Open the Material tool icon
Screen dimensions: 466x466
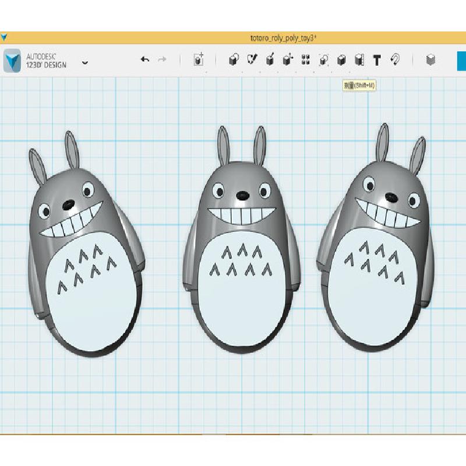[x=430, y=60]
